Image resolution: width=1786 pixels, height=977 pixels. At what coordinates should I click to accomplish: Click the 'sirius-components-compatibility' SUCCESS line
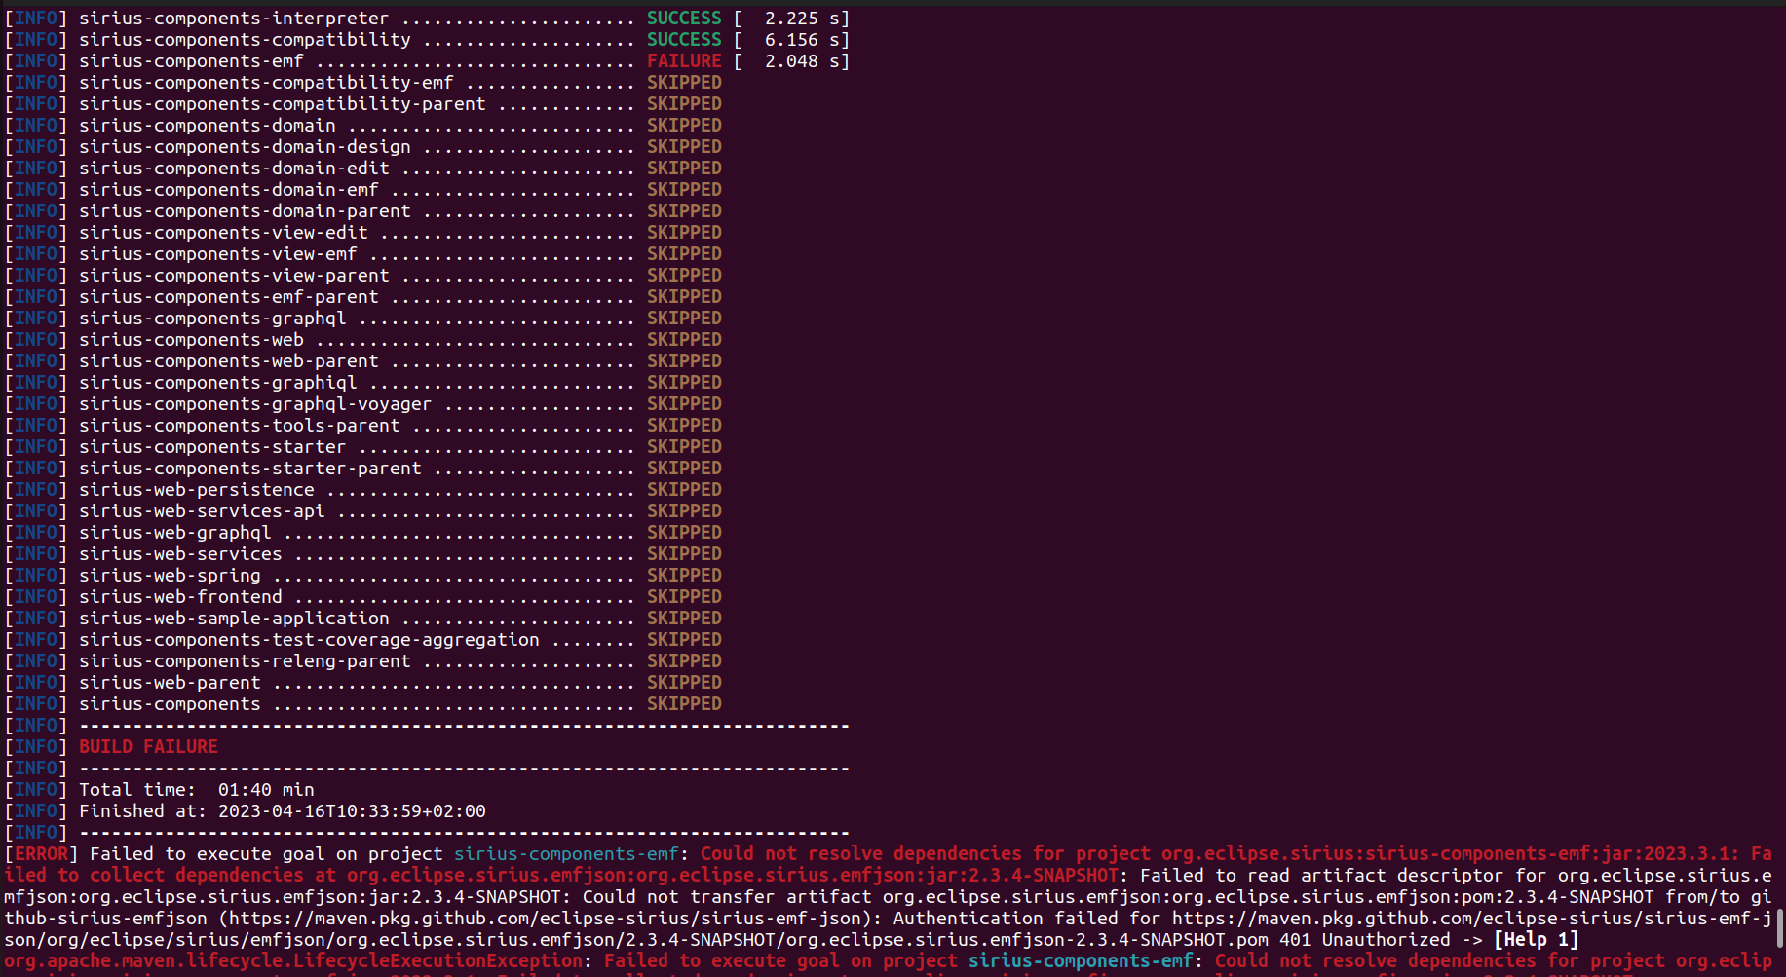(x=427, y=40)
